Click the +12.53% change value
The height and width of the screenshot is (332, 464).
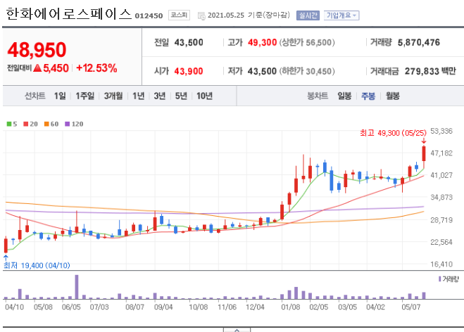(96, 68)
